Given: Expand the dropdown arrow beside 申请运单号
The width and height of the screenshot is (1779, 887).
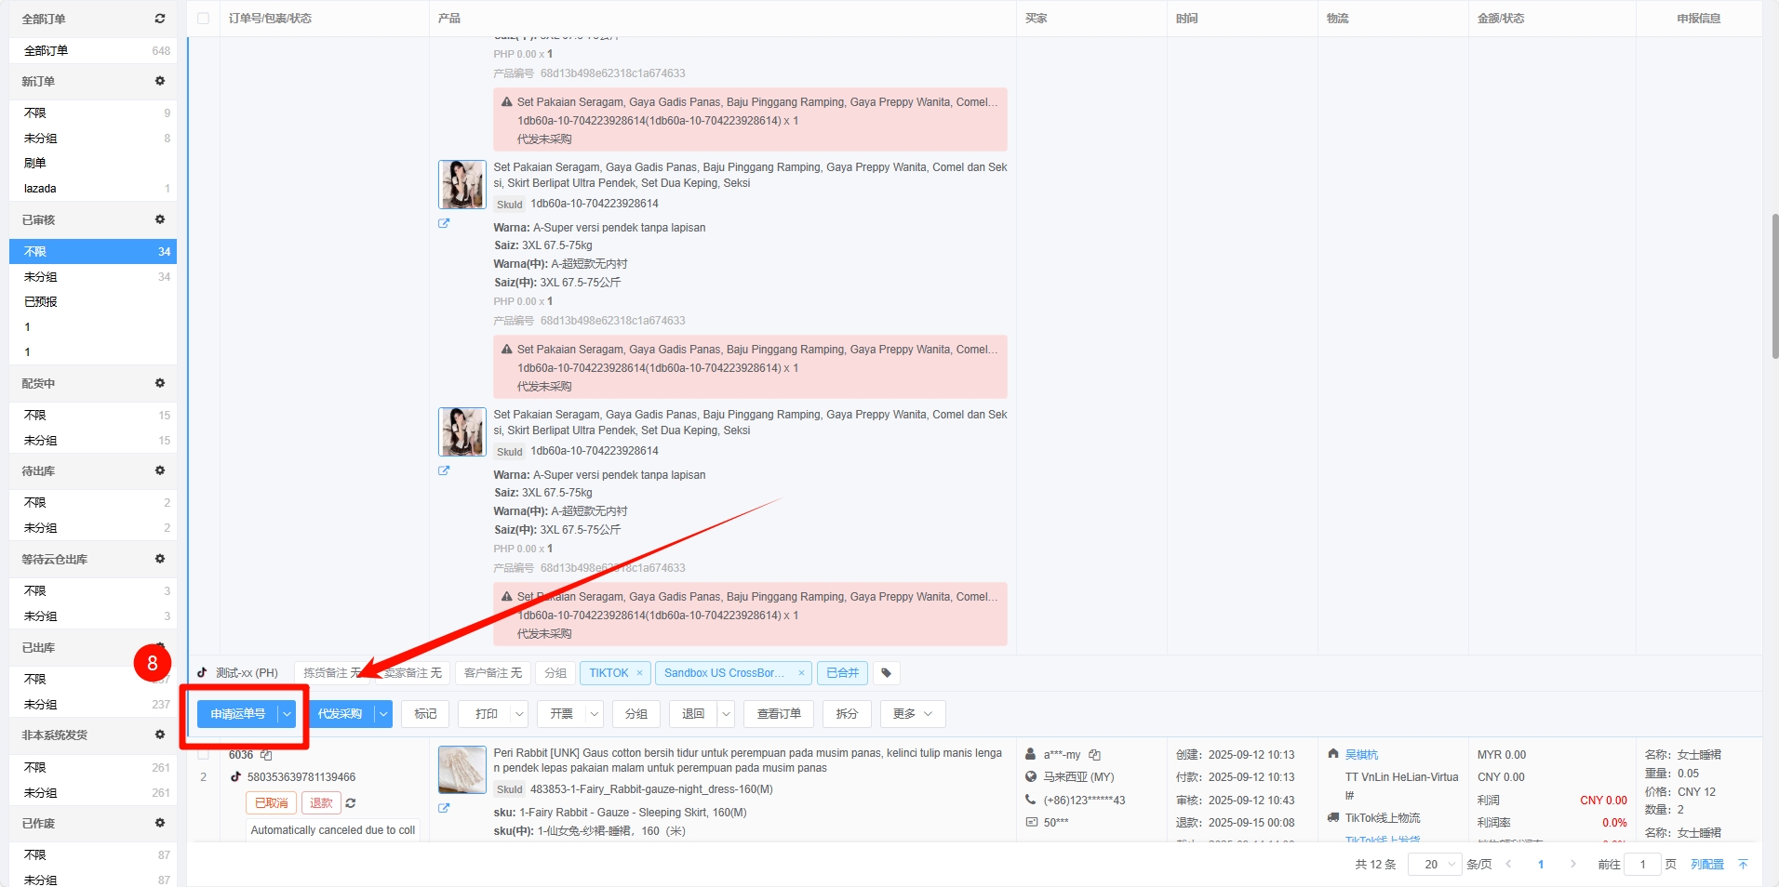Looking at the screenshot, I should click(288, 714).
